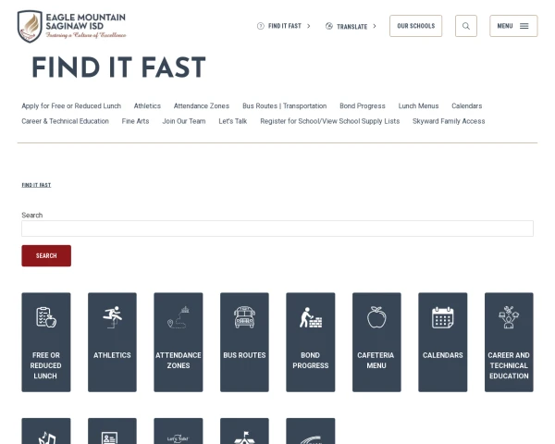Open the Cafeteria Menu tile label

[x=376, y=360]
